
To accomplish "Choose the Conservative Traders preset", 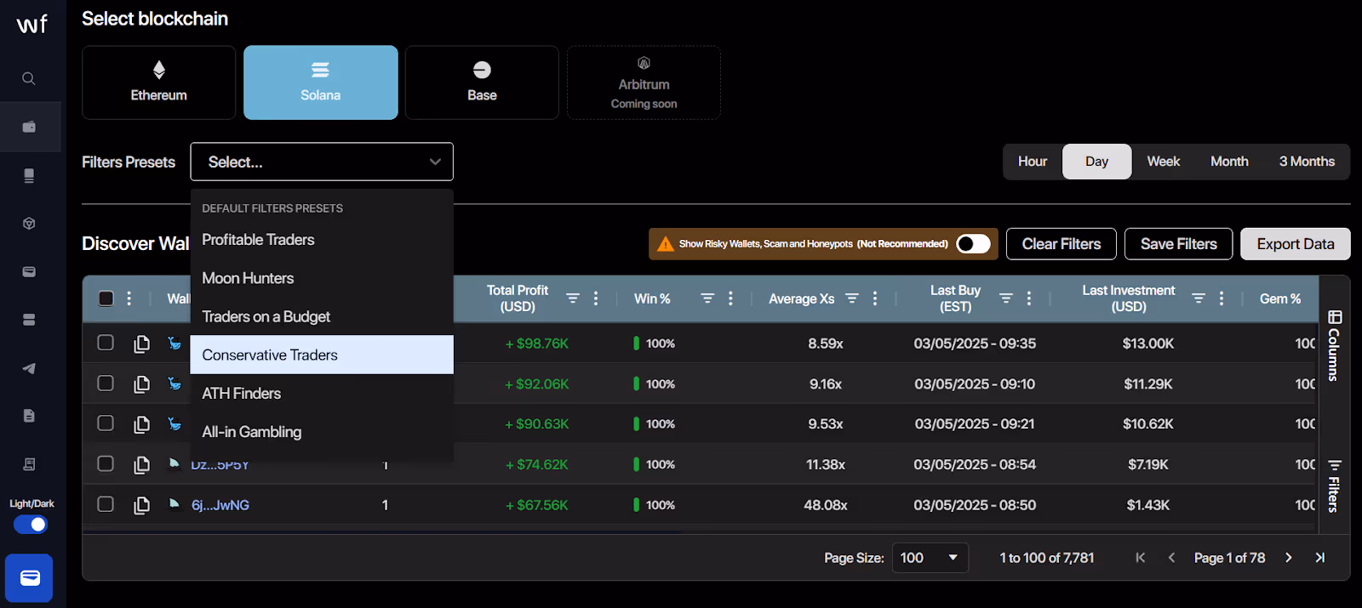I will pyautogui.click(x=322, y=355).
